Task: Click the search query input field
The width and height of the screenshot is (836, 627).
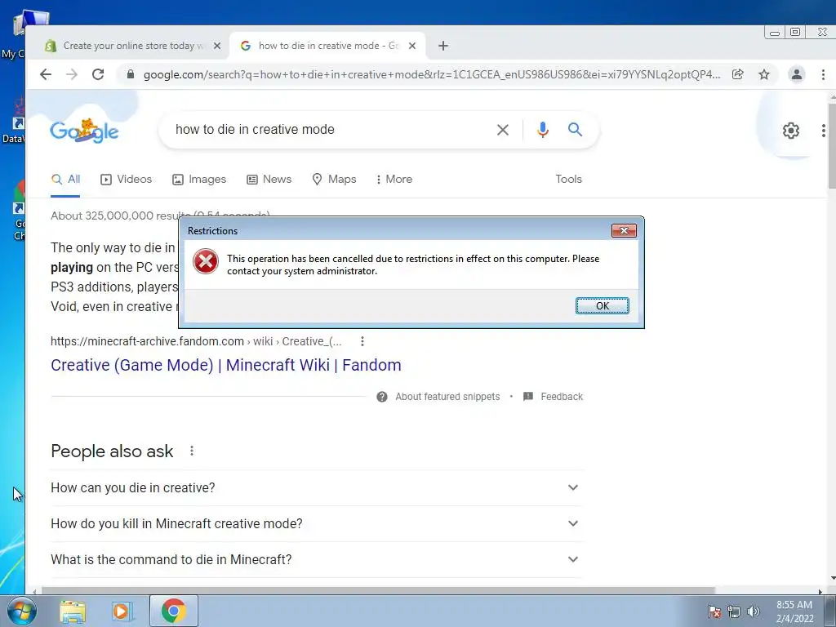Action: pyautogui.click(x=331, y=130)
